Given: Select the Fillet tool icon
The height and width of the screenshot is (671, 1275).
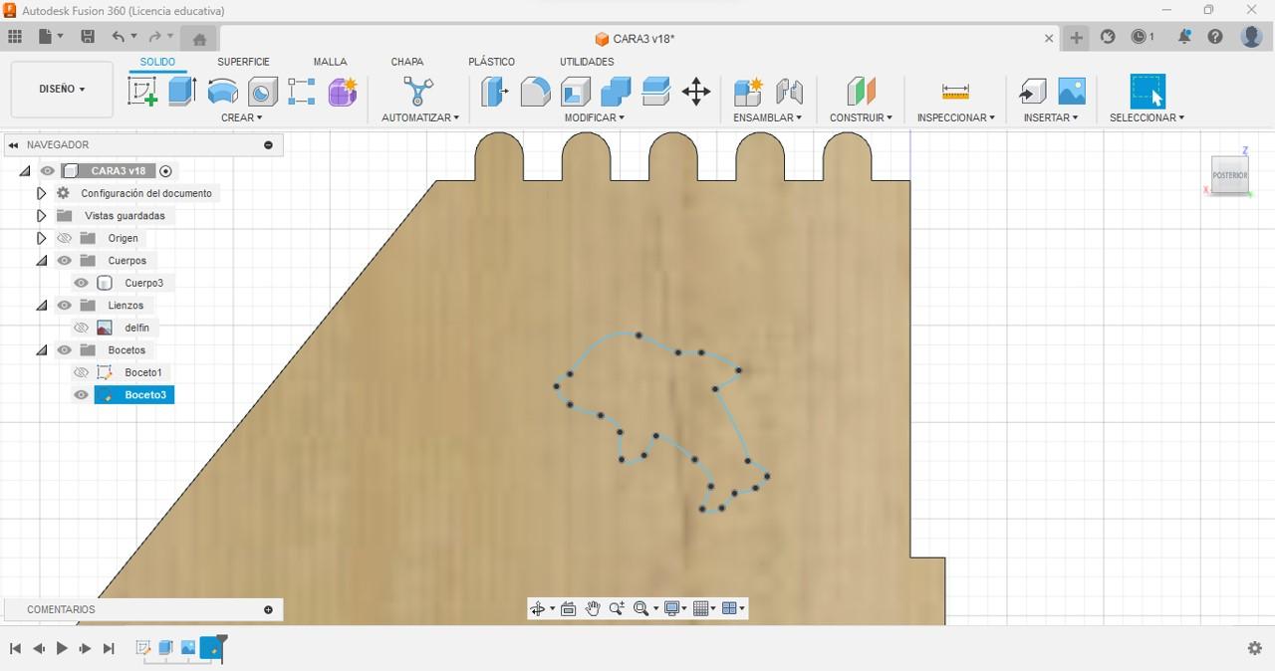Looking at the screenshot, I should 535,92.
